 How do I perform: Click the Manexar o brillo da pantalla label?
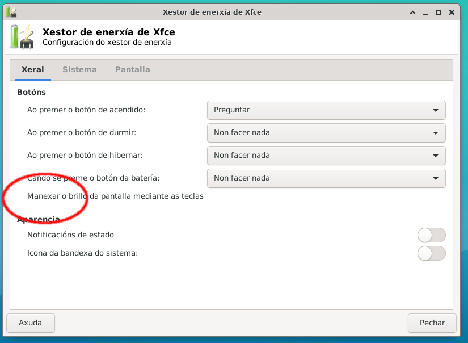tap(115, 196)
